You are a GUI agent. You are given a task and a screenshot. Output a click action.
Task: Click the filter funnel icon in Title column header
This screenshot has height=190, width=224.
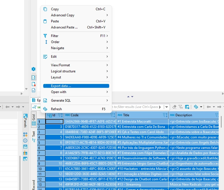coord(165,115)
